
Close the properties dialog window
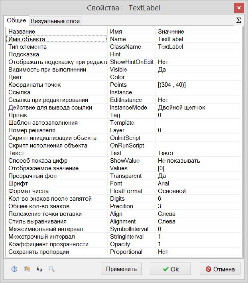pos(238,8)
